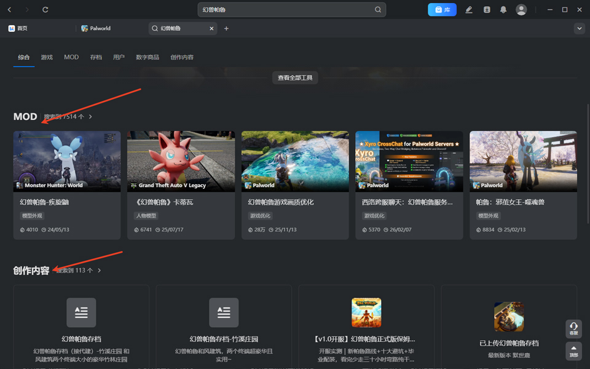Click the title 帕鲁：邪茧女王-噬魂兽

(510, 202)
